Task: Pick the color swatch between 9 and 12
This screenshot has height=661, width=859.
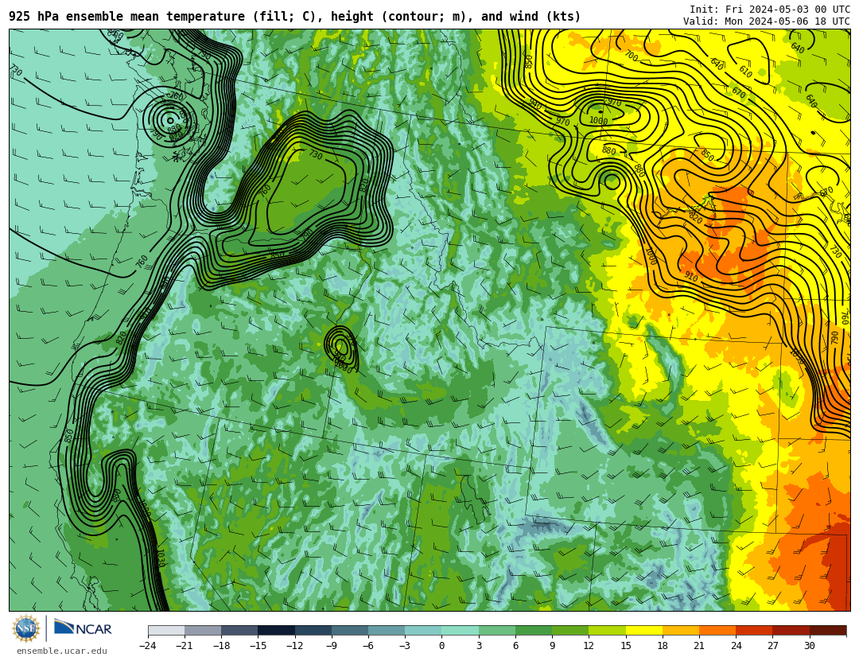Action: click(x=570, y=631)
